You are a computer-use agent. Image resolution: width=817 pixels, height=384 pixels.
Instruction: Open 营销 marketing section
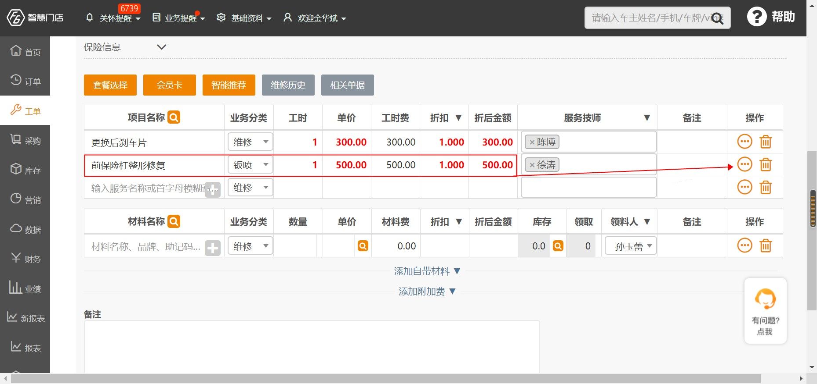point(25,199)
